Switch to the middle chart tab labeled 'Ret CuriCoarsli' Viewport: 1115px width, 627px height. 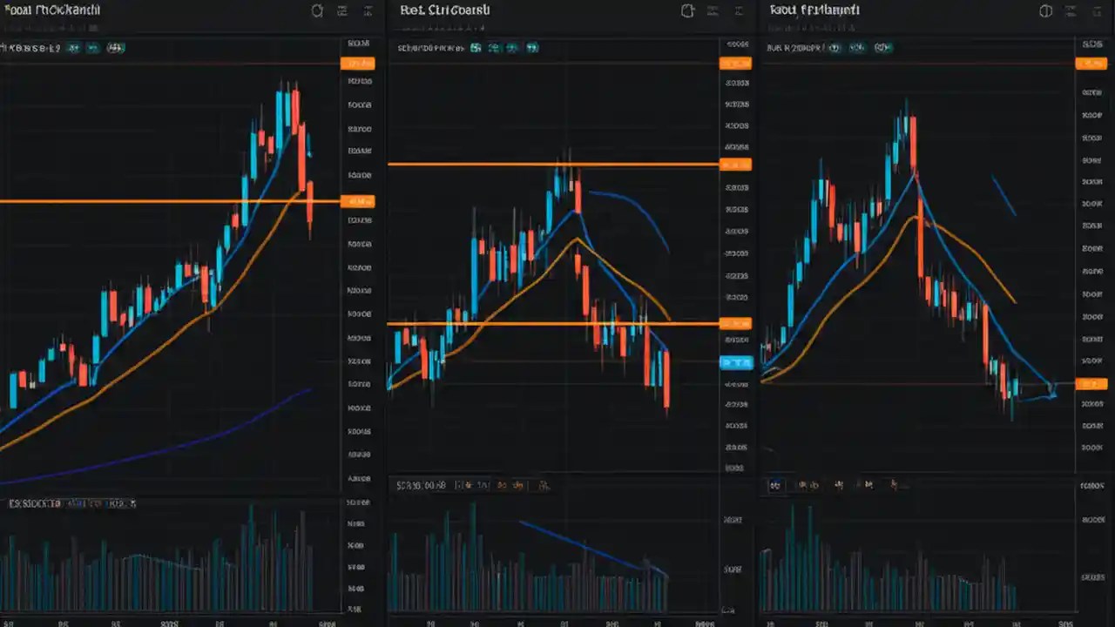click(x=444, y=10)
